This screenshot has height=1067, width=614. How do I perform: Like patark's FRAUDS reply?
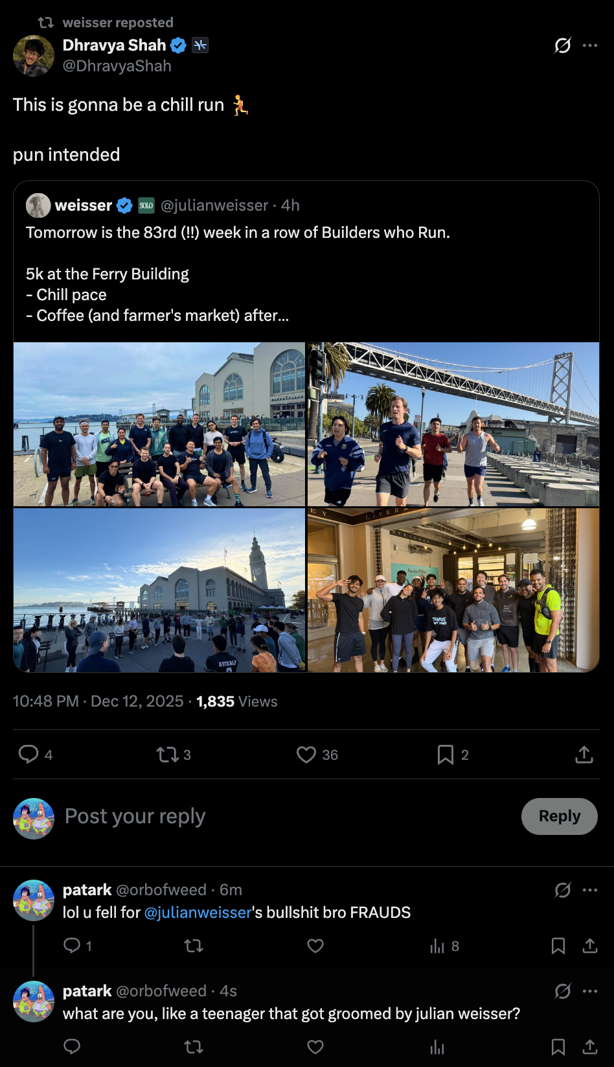click(x=315, y=946)
